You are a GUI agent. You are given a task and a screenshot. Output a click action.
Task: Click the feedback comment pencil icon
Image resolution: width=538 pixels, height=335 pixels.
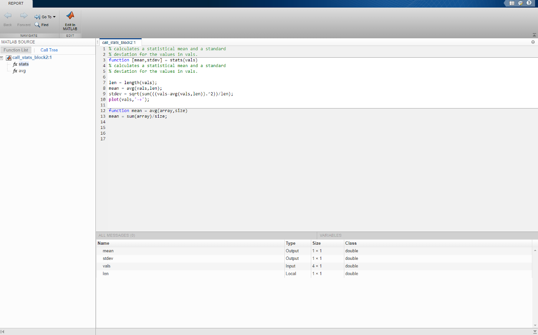click(520, 3)
